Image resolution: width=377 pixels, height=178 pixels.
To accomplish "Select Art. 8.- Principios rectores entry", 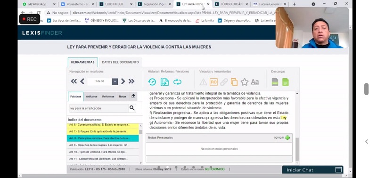I will (103, 138).
